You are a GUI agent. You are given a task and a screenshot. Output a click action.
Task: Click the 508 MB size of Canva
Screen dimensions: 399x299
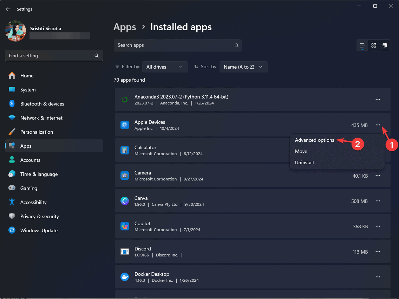tap(359, 201)
